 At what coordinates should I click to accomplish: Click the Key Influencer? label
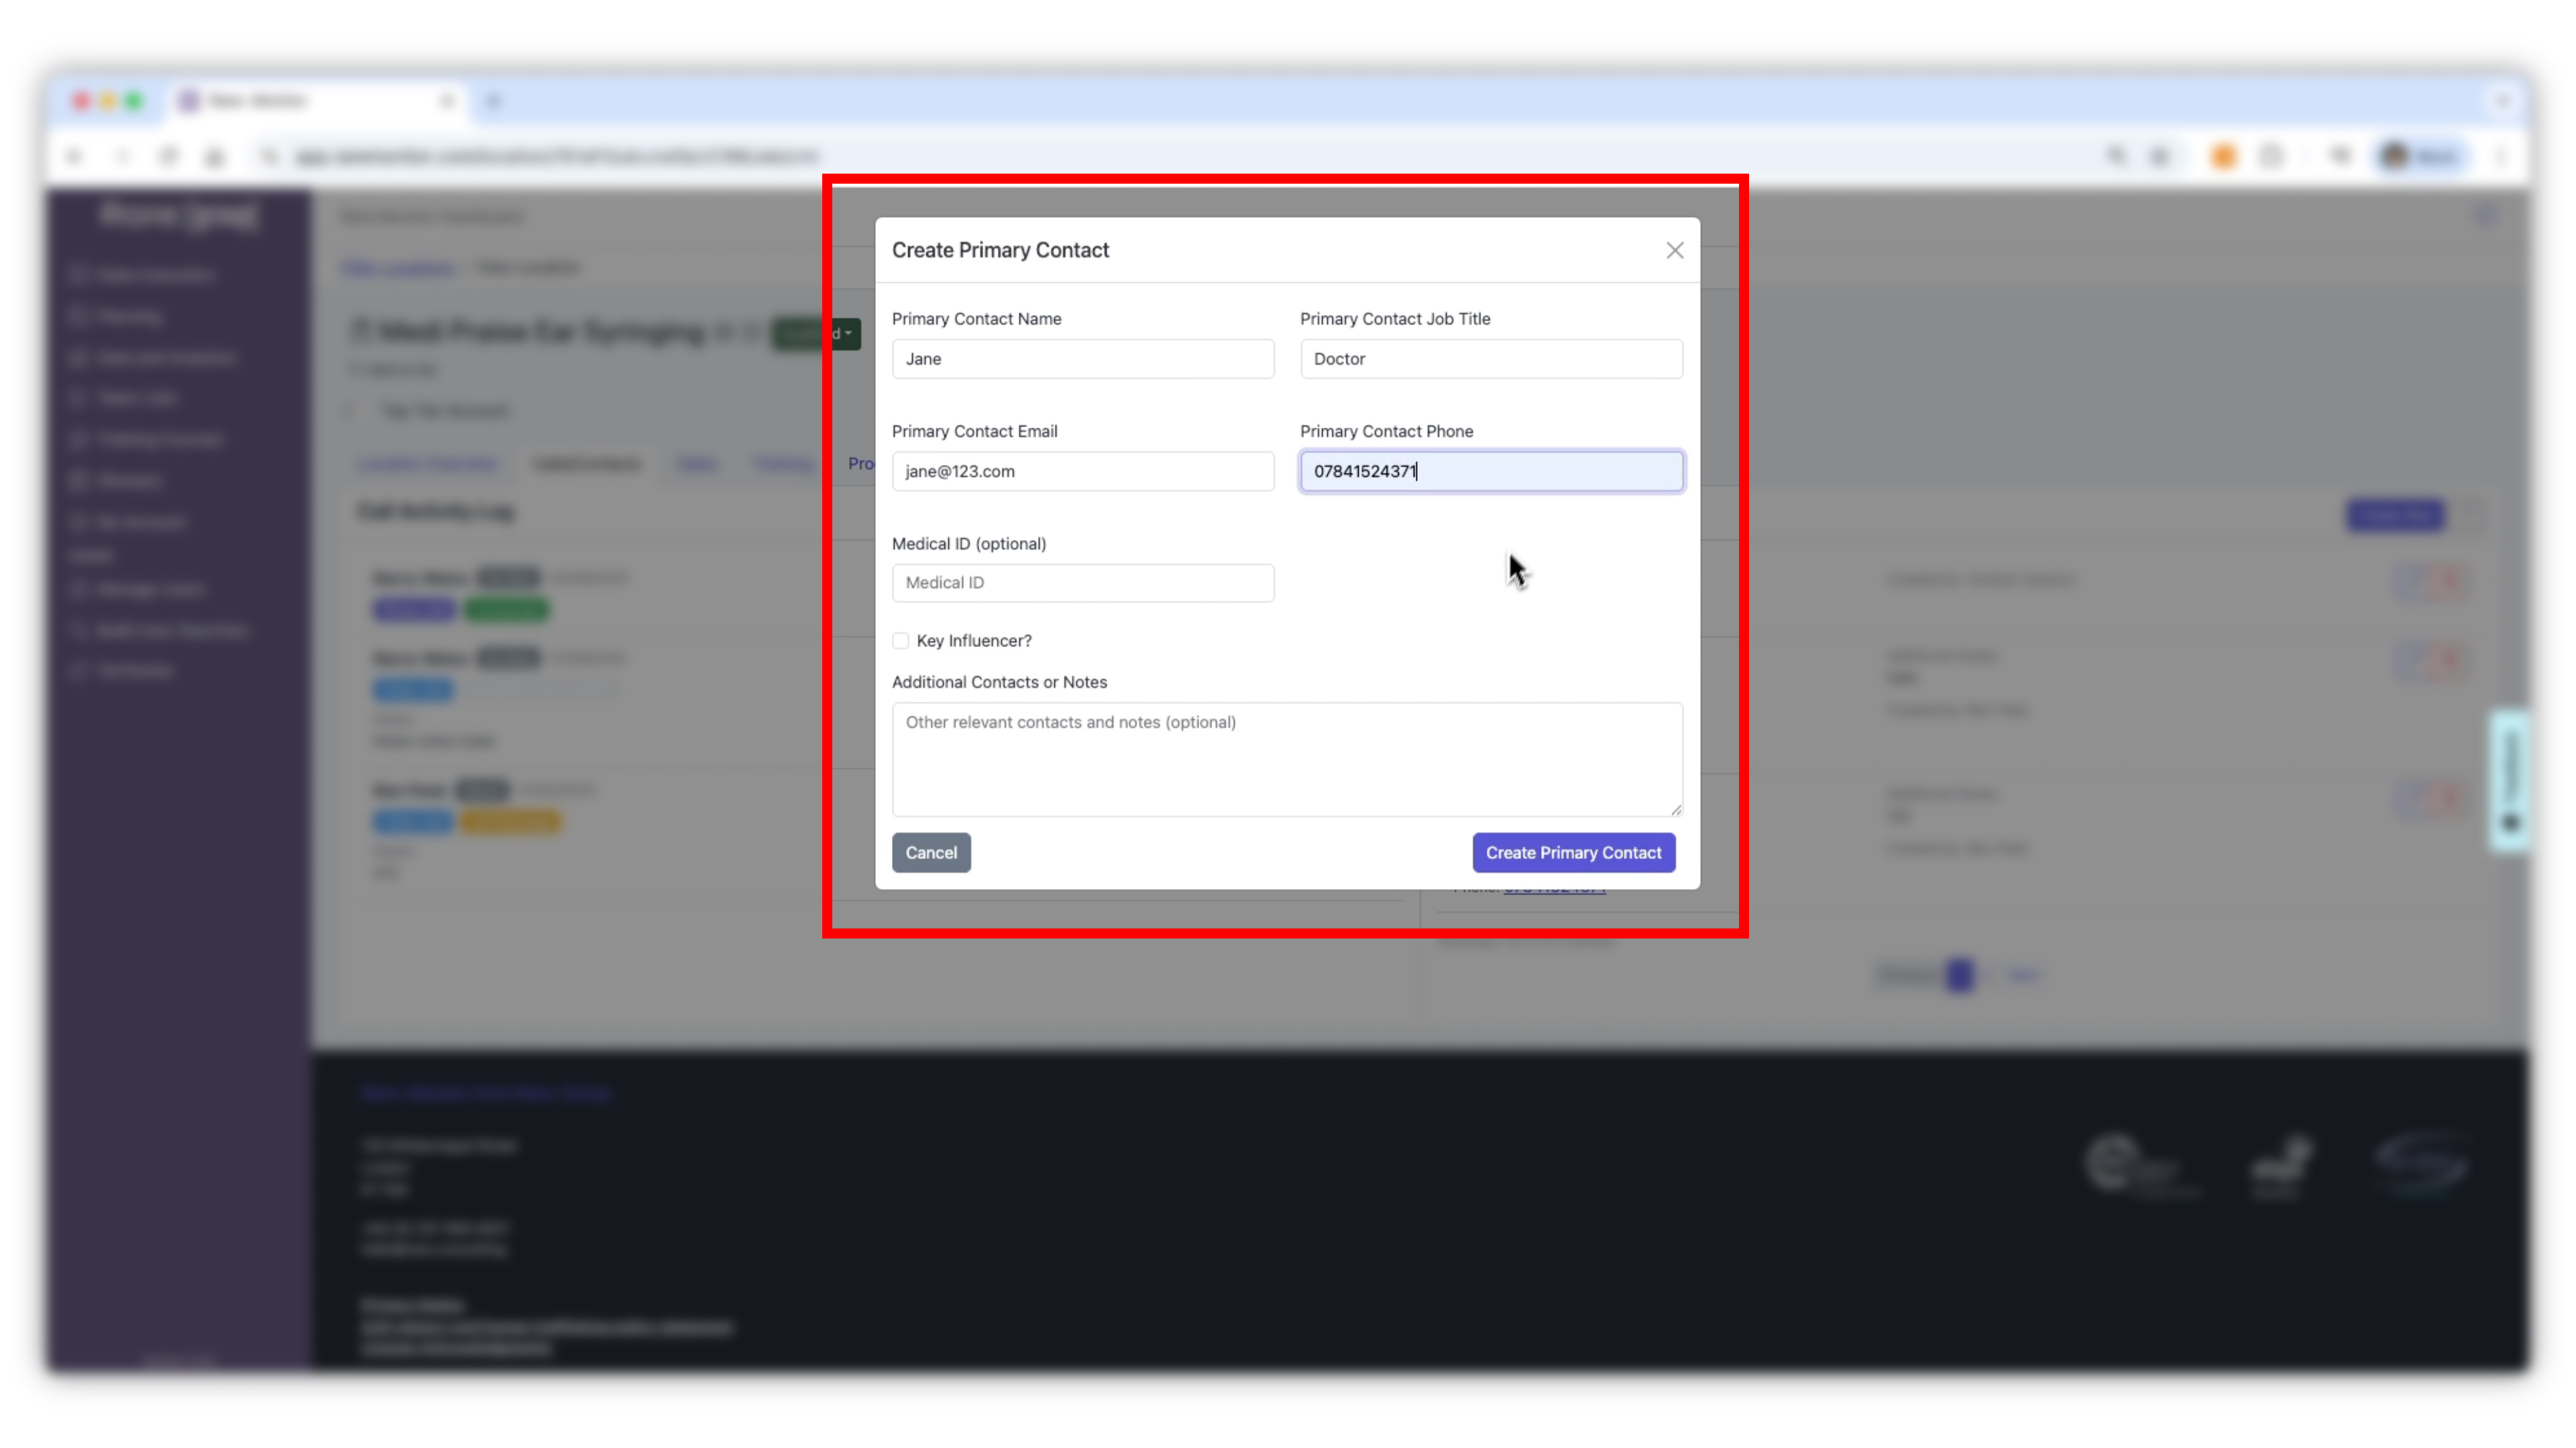click(974, 641)
